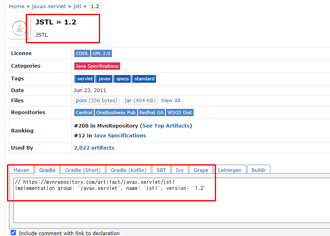330x236 pixels.
Task: Switch to the Gradle tab
Action: click(47, 170)
